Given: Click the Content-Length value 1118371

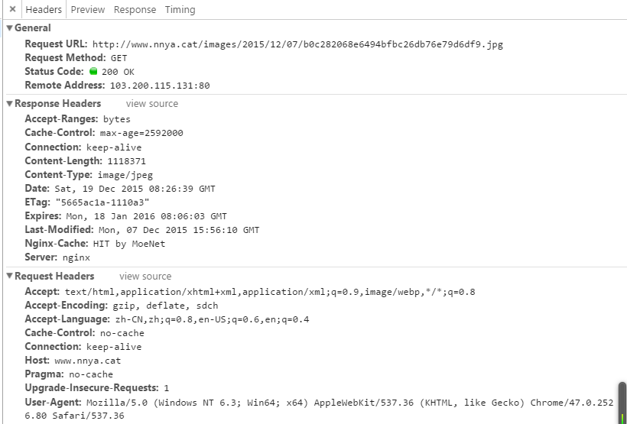Looking at the screenshot, I should [x=126, y=161].
